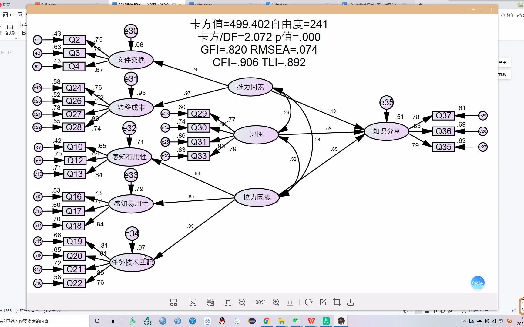Click the Bold B button in WPS
The height and width of the screenshot is (327, 524).
pyautogui.click(x=24, y=33)
